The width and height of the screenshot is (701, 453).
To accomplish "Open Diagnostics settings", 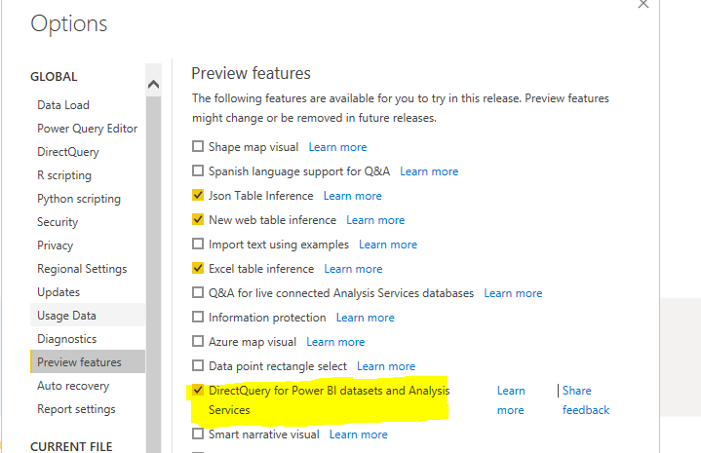I will coord(67,339).
